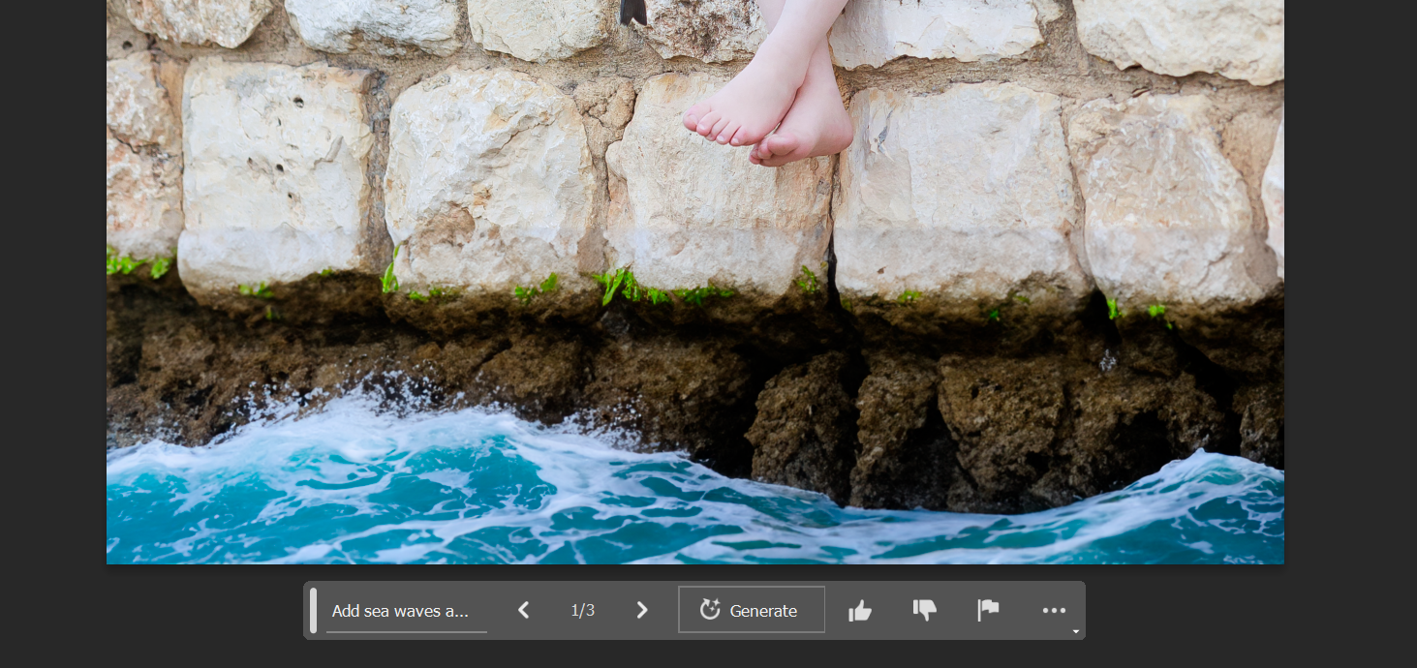Click the thumbs down feedback icon

tap(924, 610)
